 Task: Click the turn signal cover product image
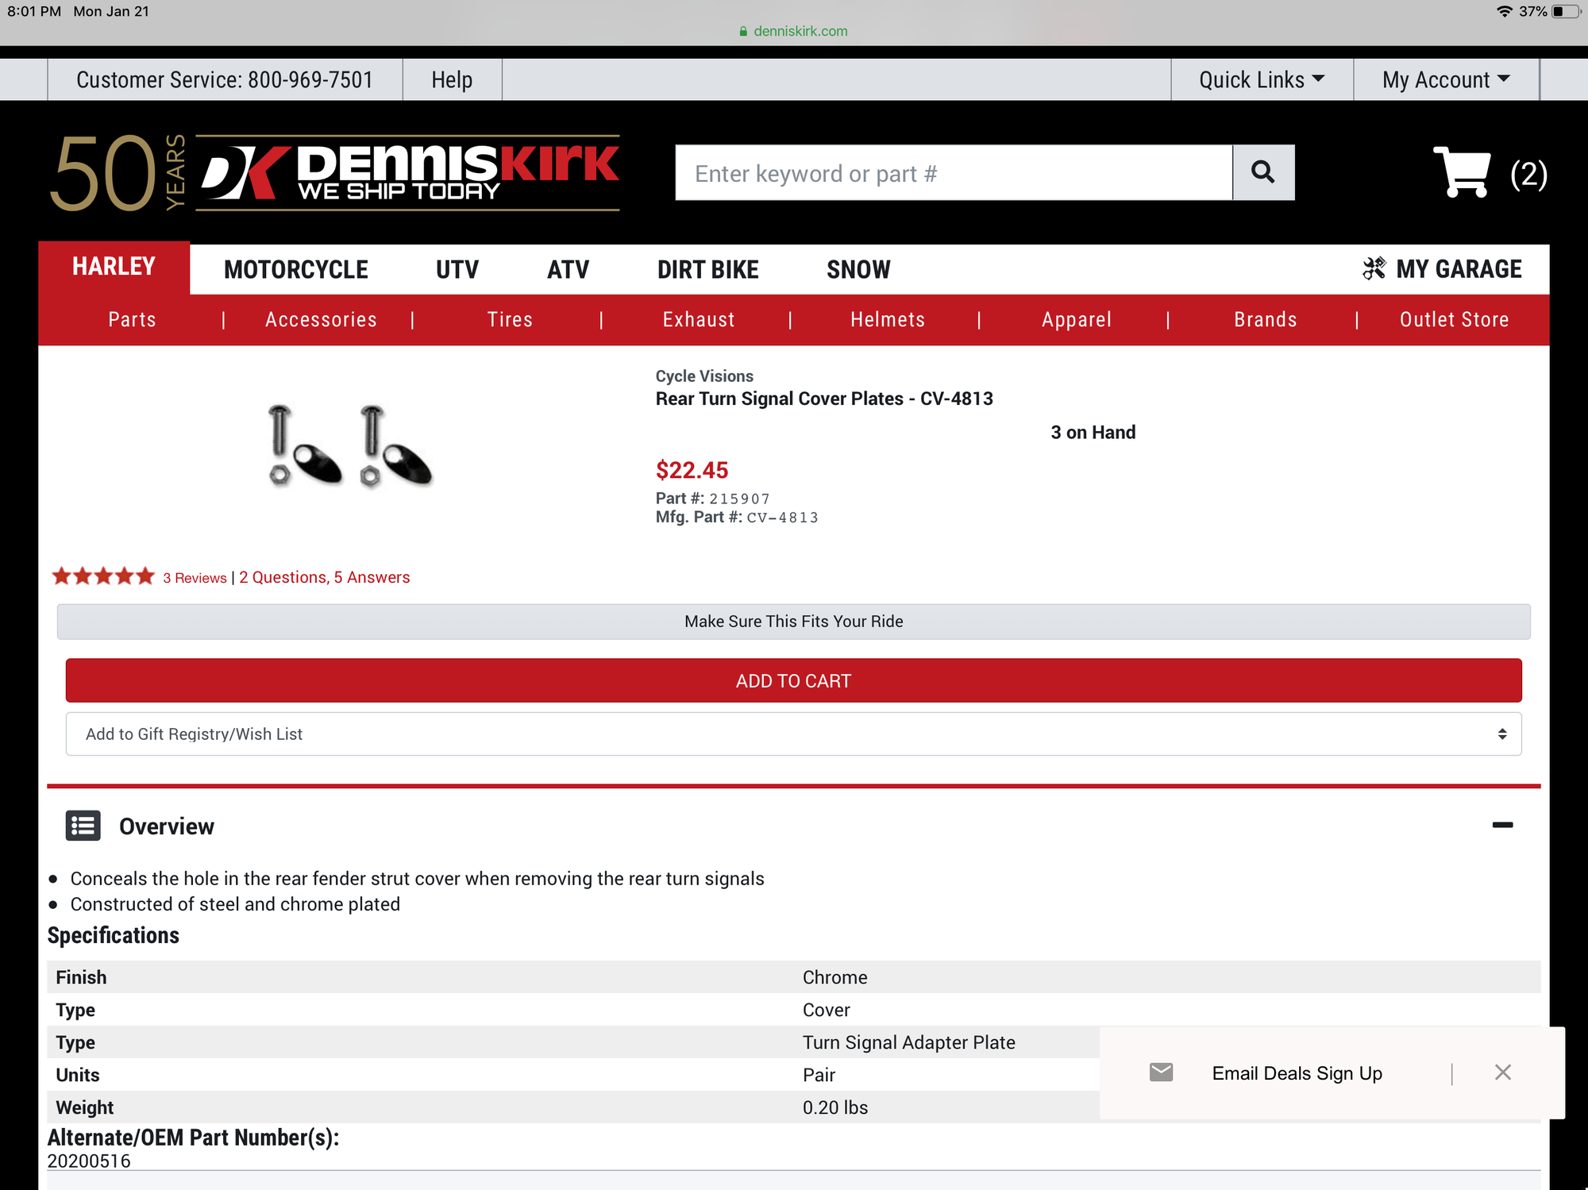tap(350, 445)
